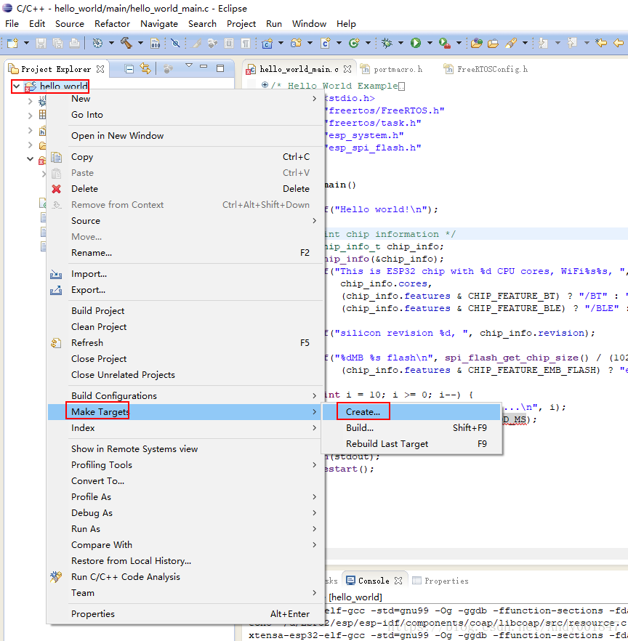
Task: Click the New C source file toolbar icon
Action: point(326,43)
